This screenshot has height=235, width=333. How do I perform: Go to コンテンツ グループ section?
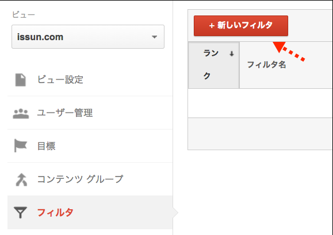pos(90,179)
